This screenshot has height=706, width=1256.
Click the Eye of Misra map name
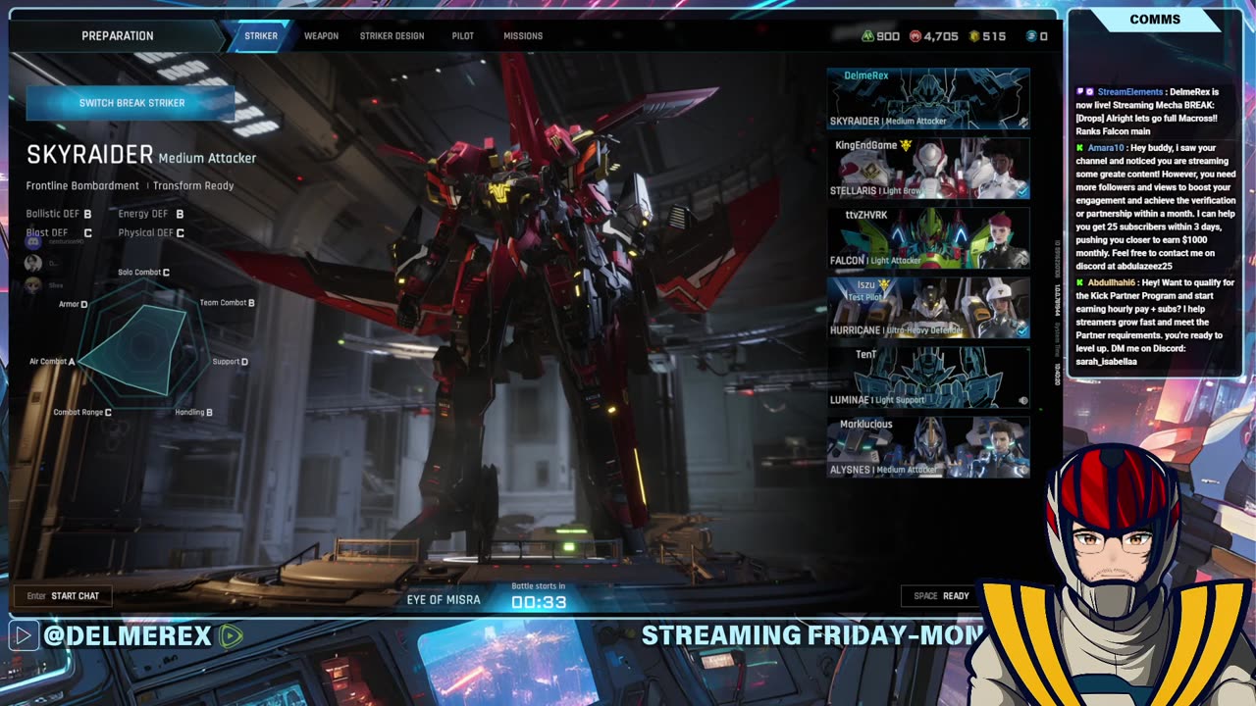444,599
